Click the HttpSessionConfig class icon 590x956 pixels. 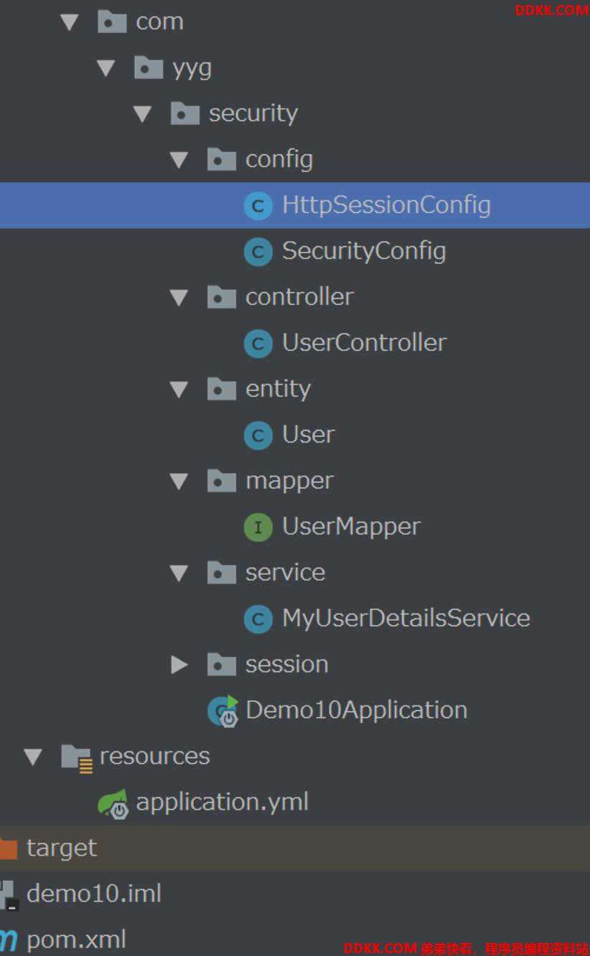(258, 206)
